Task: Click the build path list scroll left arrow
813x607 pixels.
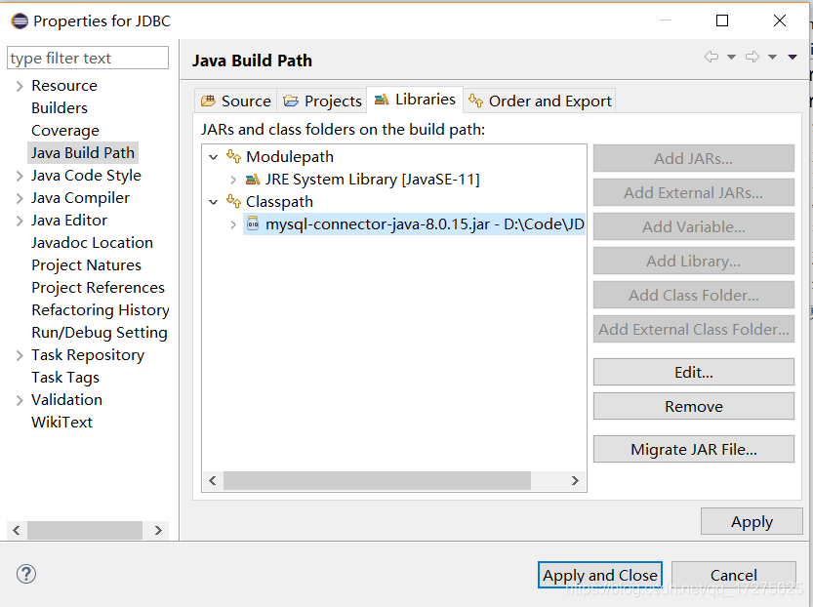Action: tap(213, 480)
